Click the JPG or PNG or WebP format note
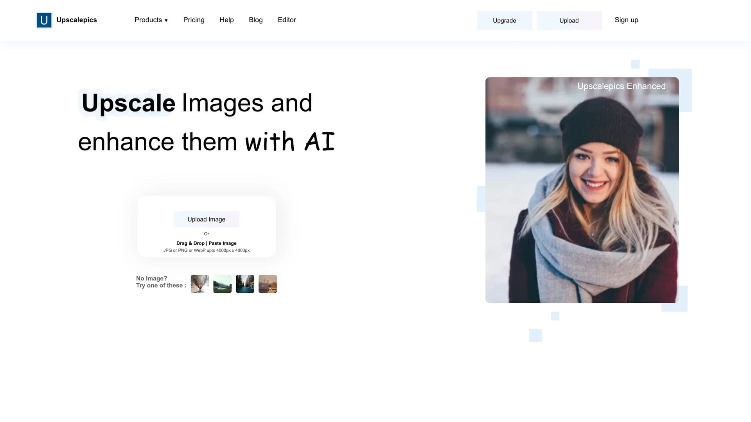This screenshot has width=751, height=422. [x=207, y=250]
